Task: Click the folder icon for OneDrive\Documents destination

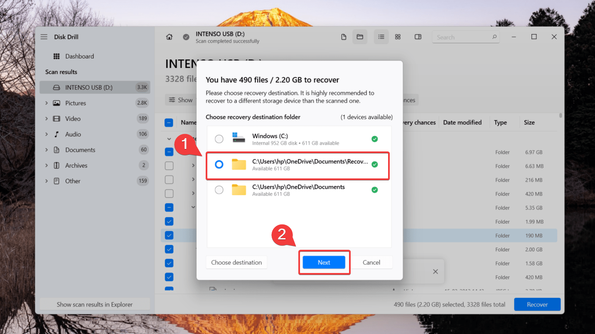Action: click(x=239, y=190)
